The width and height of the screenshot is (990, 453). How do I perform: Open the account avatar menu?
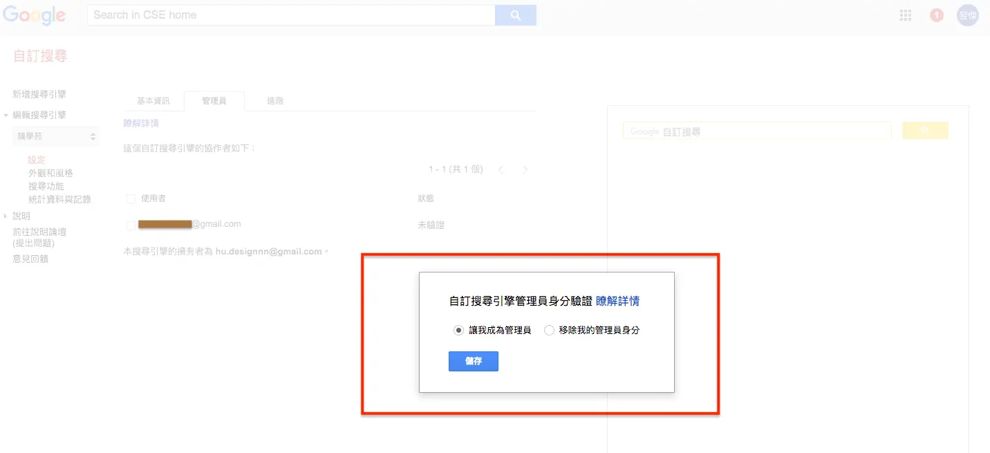968,15
